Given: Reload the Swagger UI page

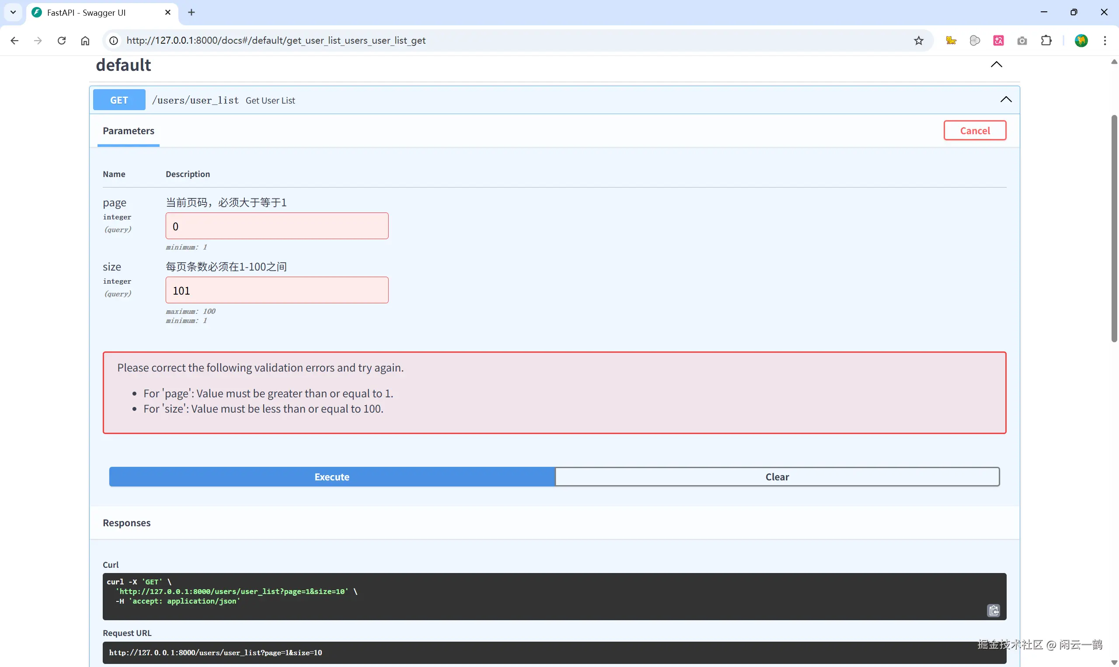Looking at the screenshot, I should pyautogui.click(x=62, y=41).
